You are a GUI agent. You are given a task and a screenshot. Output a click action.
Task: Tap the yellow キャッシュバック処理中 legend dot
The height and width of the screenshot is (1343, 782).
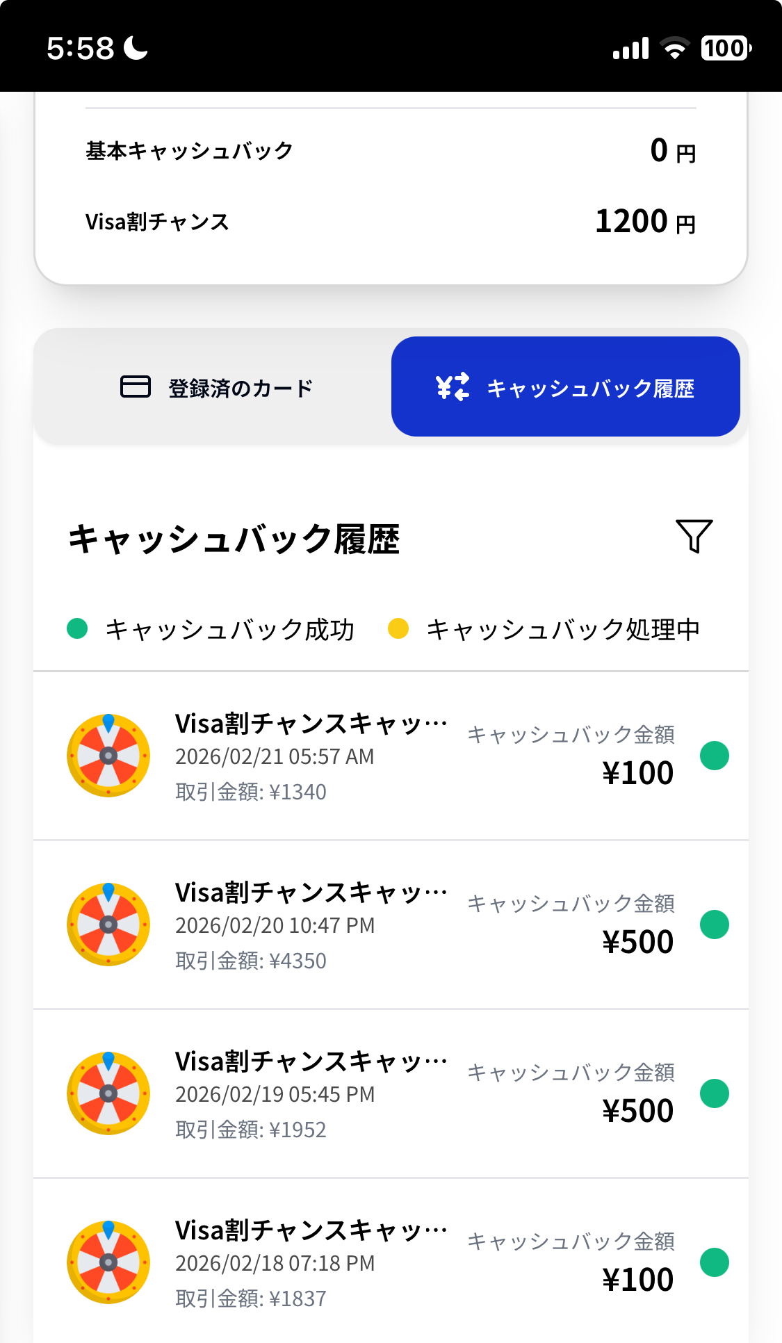398,628
